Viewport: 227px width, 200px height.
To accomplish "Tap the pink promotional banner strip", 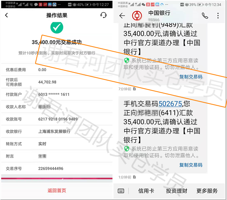I will [57, 179].
